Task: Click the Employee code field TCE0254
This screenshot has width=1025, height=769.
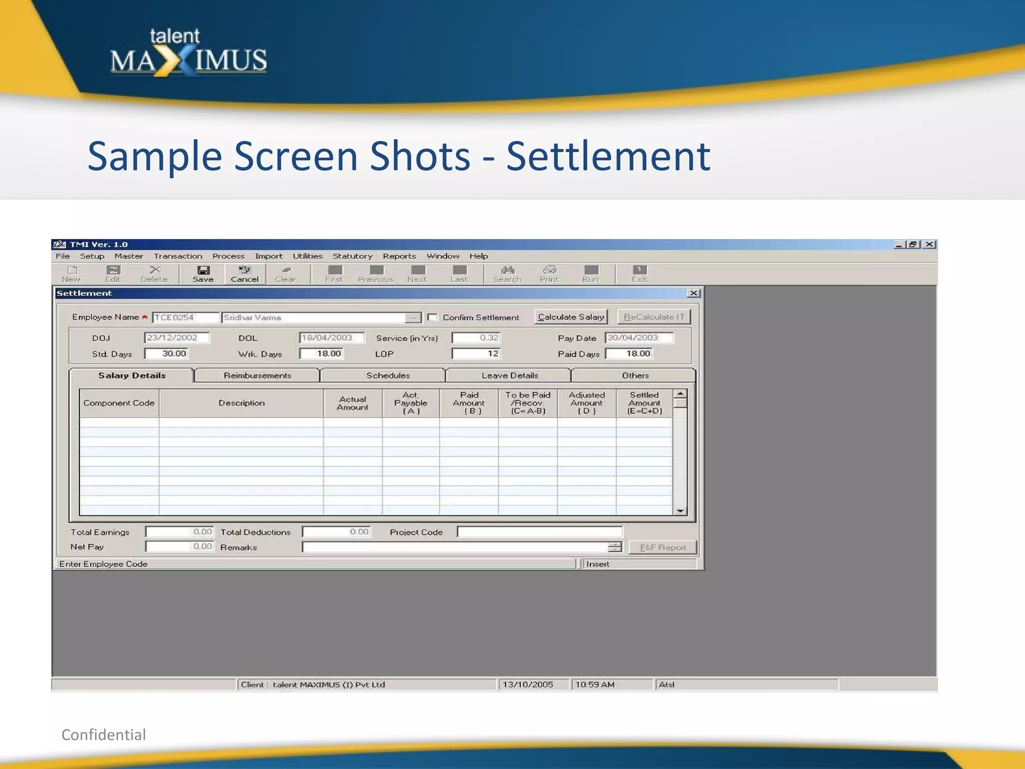Action: point(186,317)
